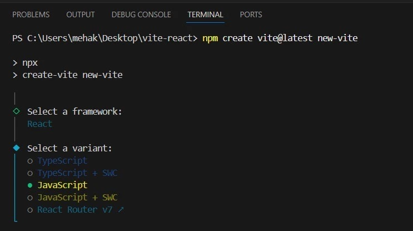
Task: Switch to the OUTPUT tab
Action: [81, 14]
